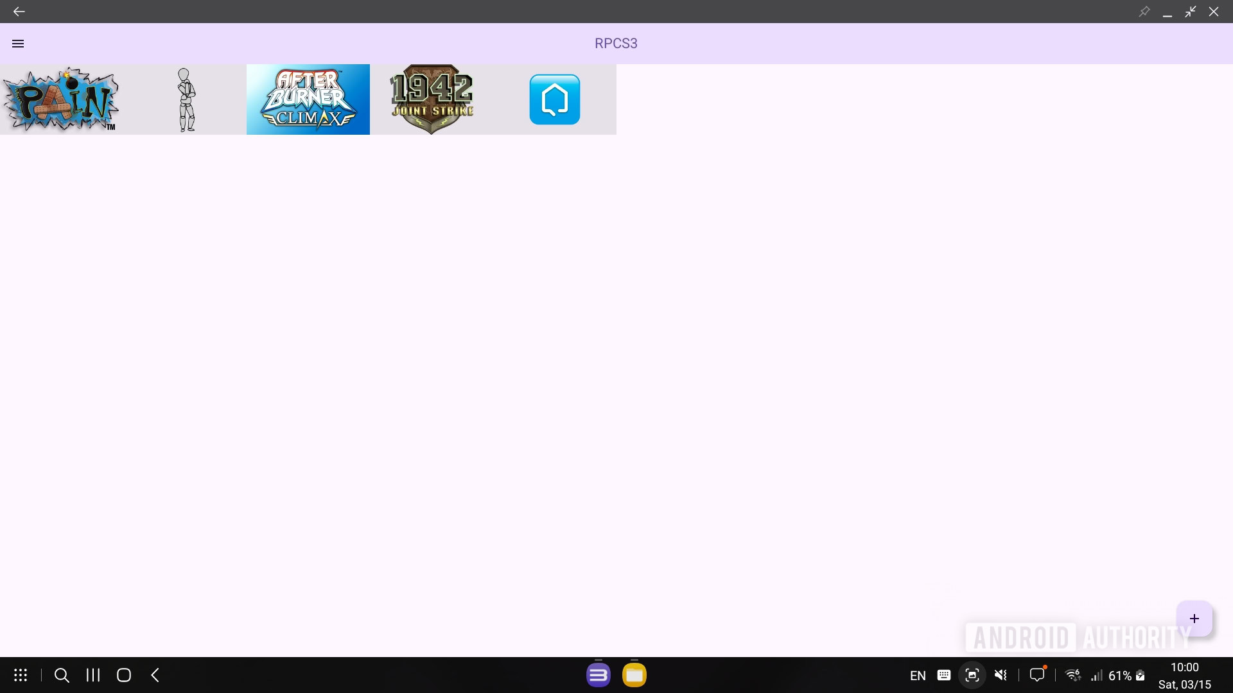Image resolution: width=1233 pixels, height=693 pixels.
Task: Toggle the on-screen keyboard icon
Action: [943, 675]
